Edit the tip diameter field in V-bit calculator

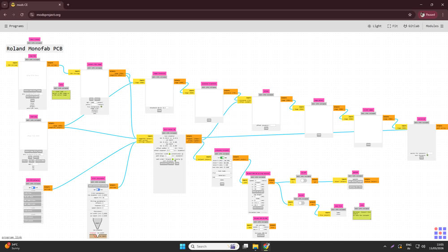[x=104, y=195]
